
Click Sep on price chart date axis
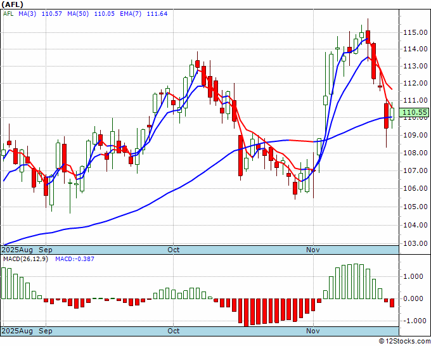tap(46, 250)
